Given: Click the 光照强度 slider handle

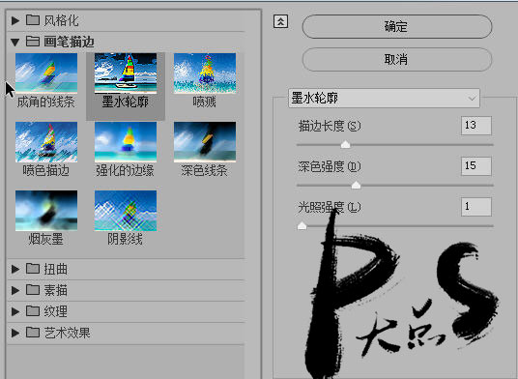Looking at the screenshot, I should coord(302,225).
